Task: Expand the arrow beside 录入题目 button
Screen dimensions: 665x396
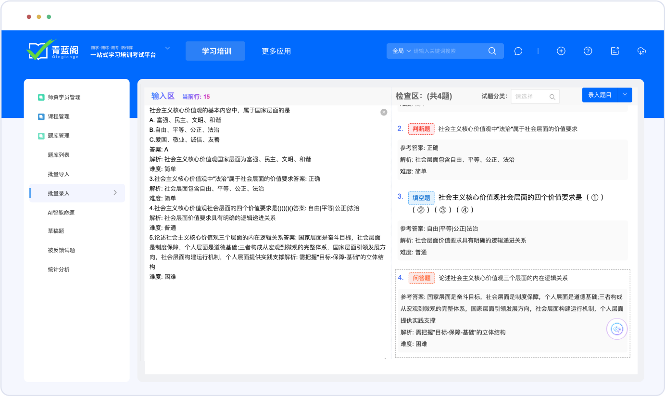Action: [625, 95]
